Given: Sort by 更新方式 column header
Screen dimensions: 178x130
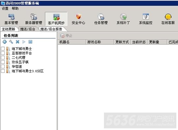Looking at the screenshot, I should coord(122,42).
